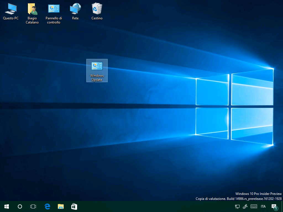
Task: Select the Pannello di controllo desktop icon
Action: tap(54, 14)
